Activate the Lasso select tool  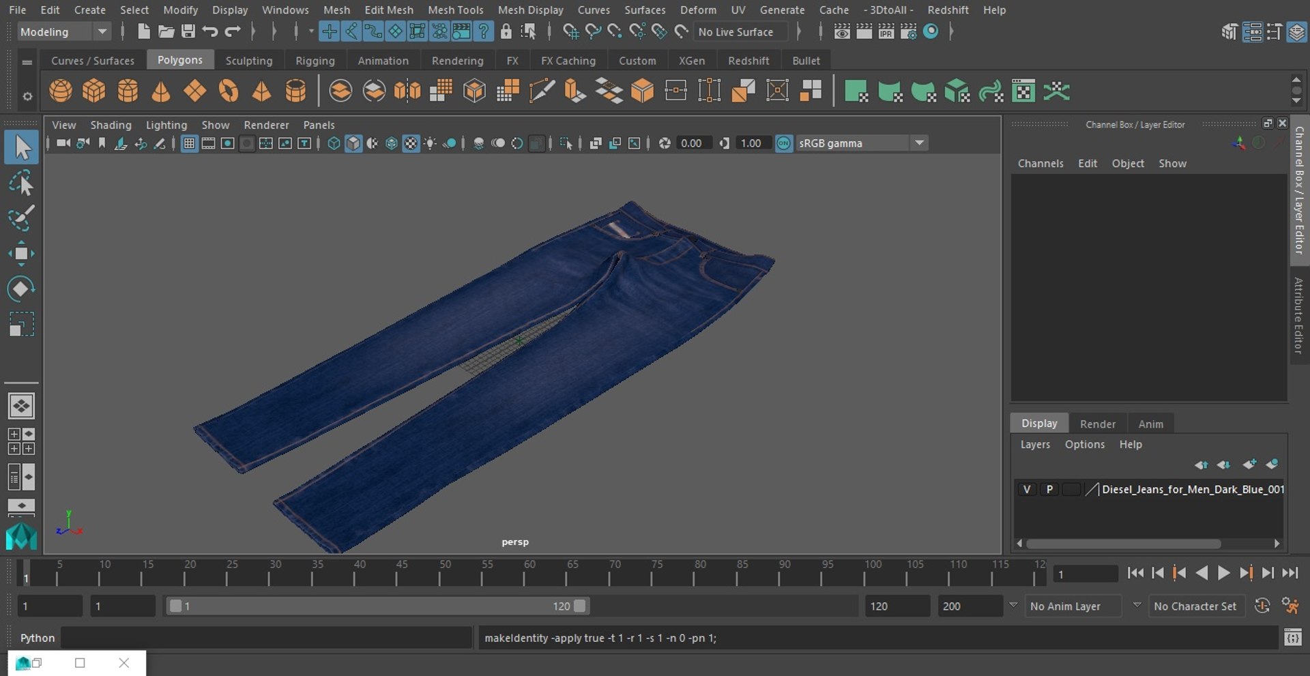click(21, 183)
